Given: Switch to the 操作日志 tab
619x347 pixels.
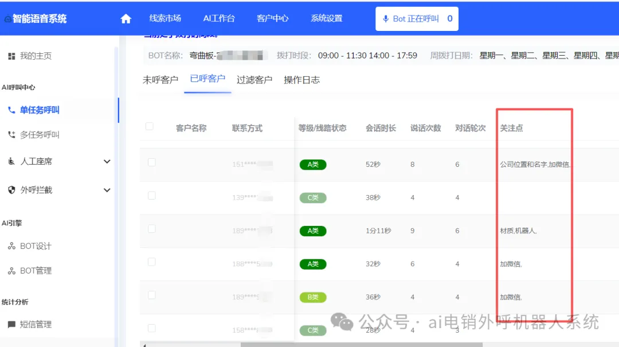Looking at the screenshot, I should pos(301,80).
